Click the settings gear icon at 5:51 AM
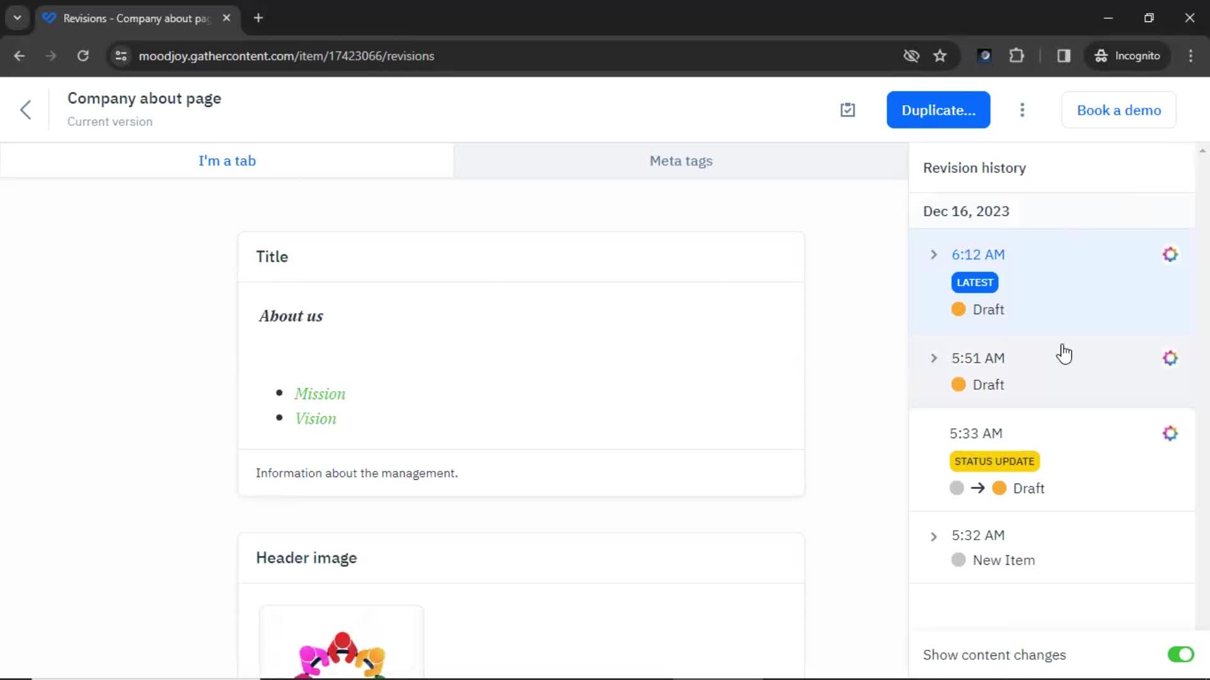Viewport: 1210px width, 680px height. click(x=1169, y=358)
